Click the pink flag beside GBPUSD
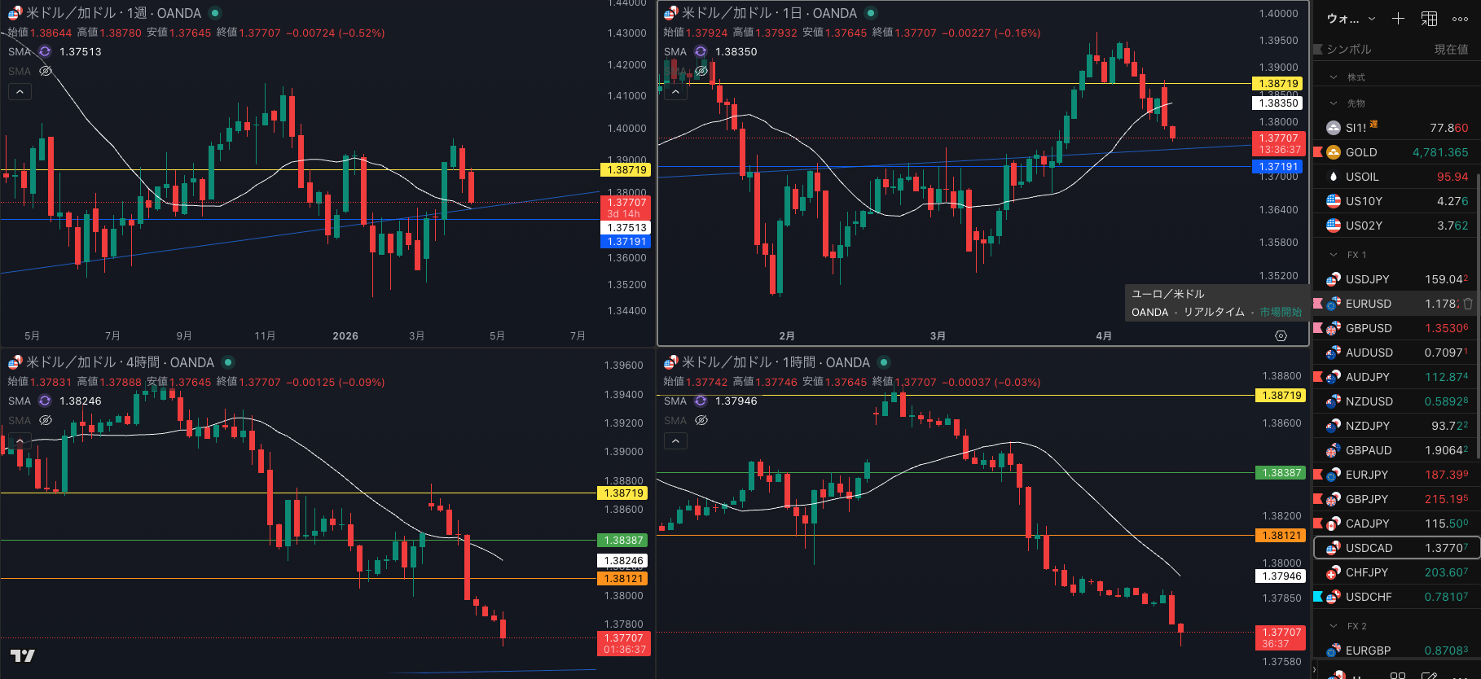This screenshot has width=1481, height=679. (x=1317, y=328)
